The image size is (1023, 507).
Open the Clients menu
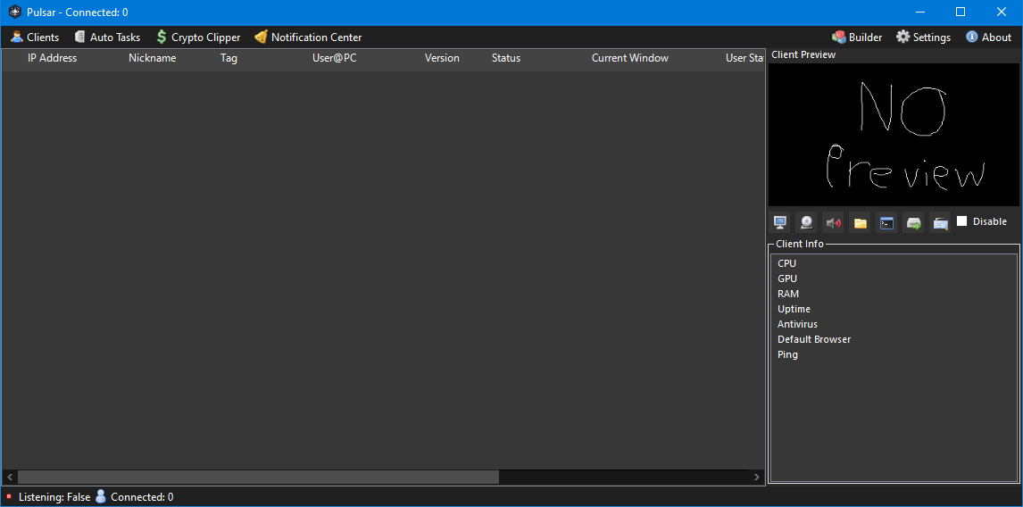point(35,37)
